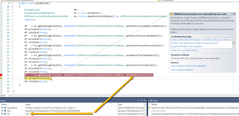Viewport: 239px width, 116px height.
Task: Click the highlighted df.allowEdit(false) on line 32
Action: [x=38, y=78]
